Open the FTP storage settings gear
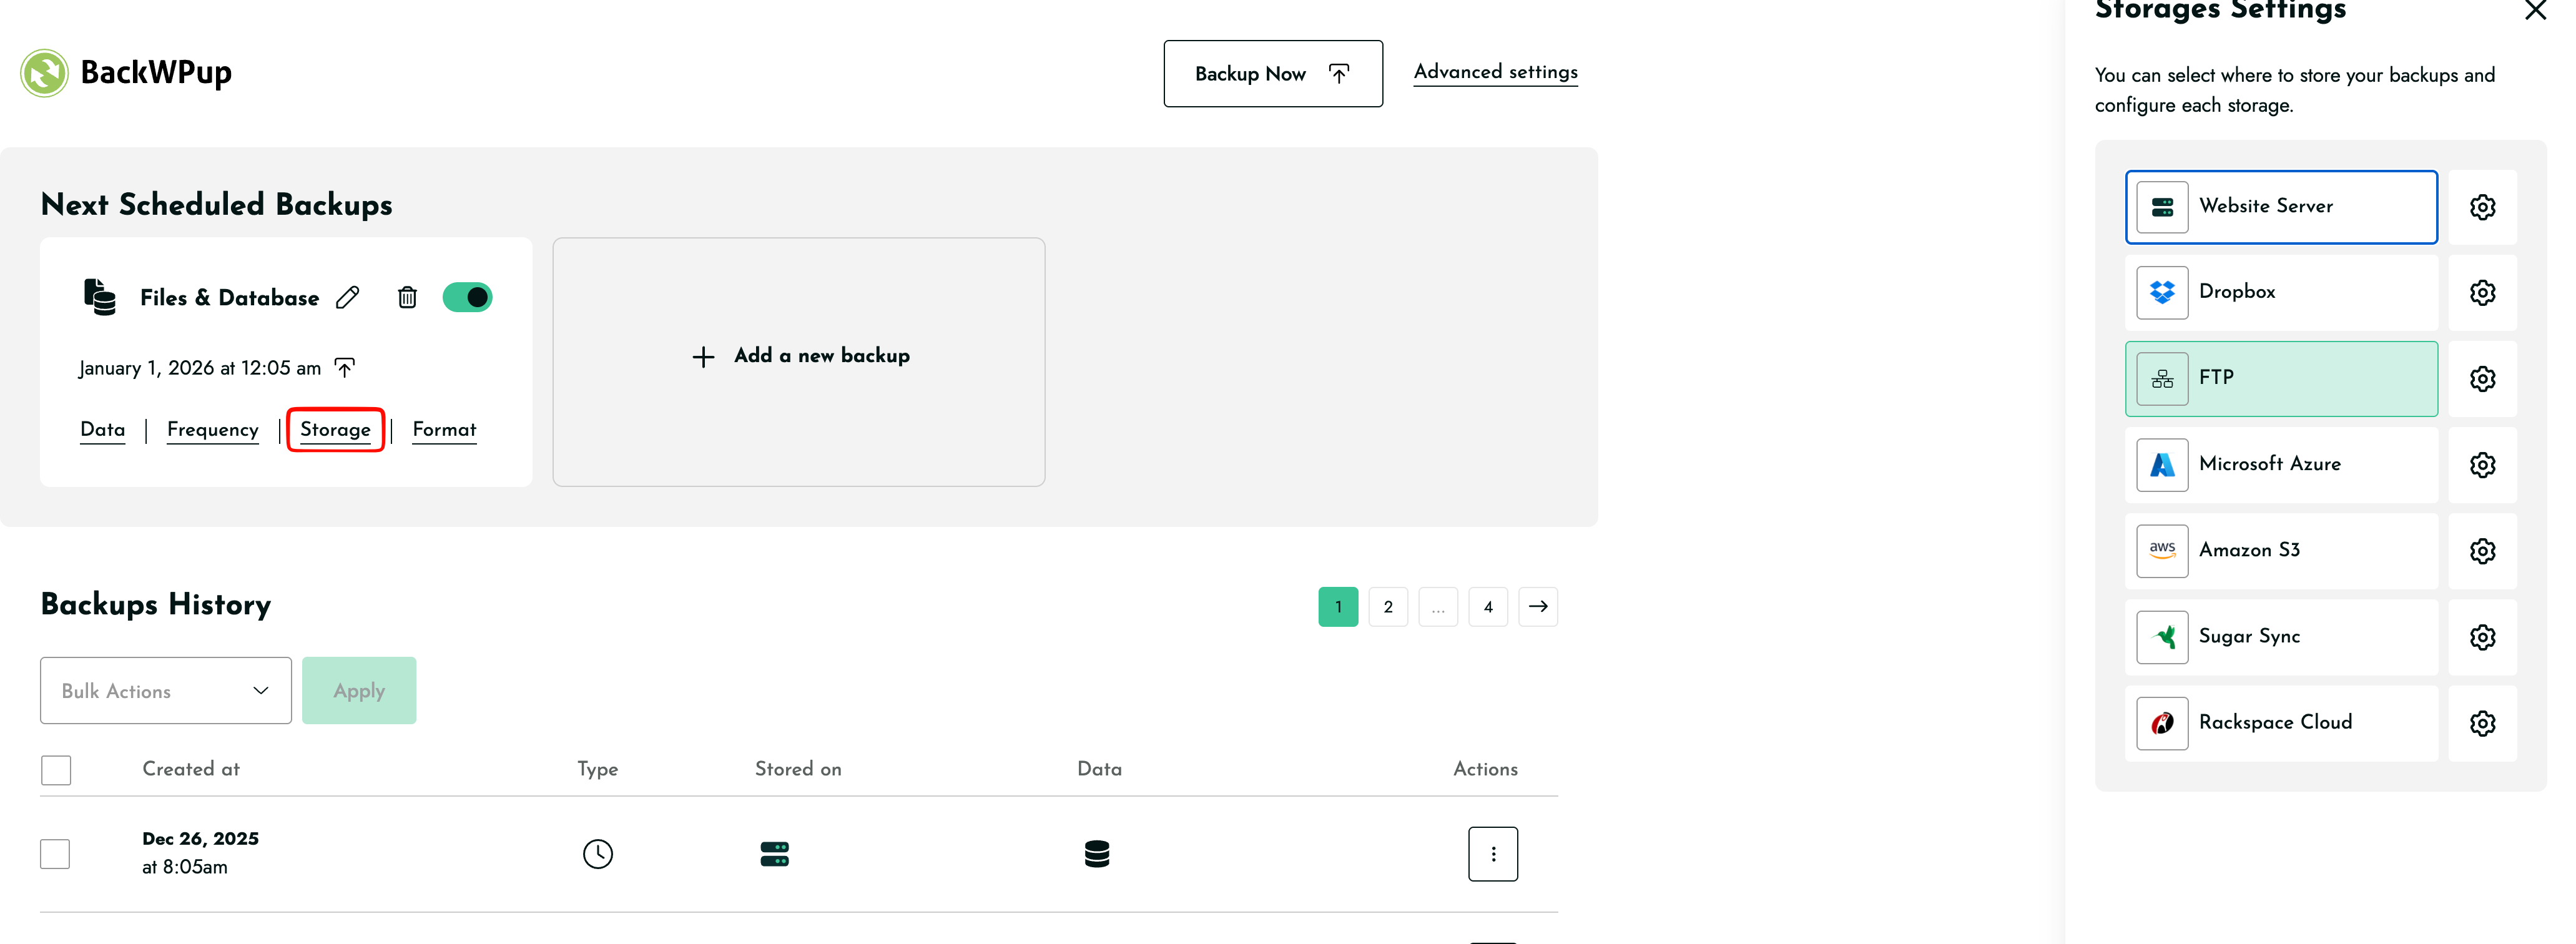The height and width of the screenshot is (944, 2576). [x=2482, y=379]
